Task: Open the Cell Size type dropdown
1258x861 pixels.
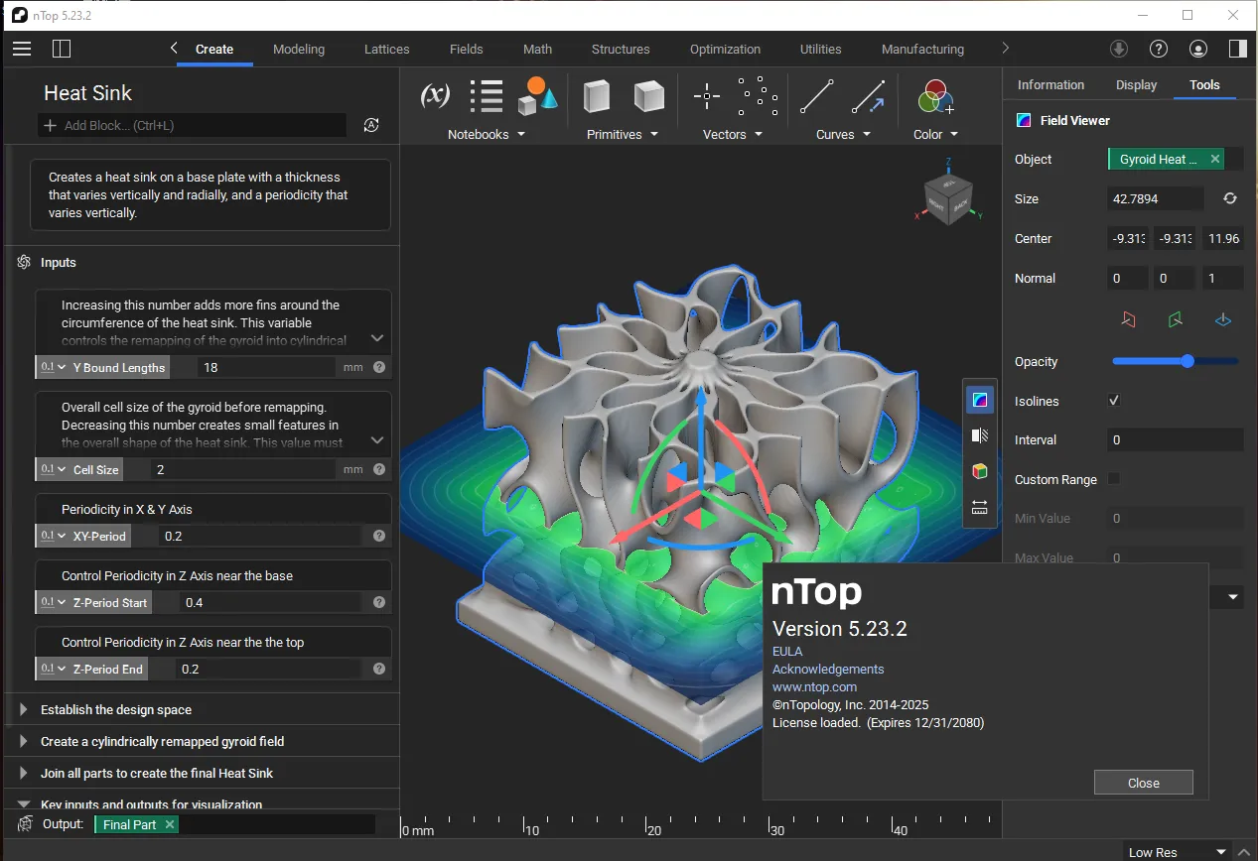Action: [x=53, y=469]
